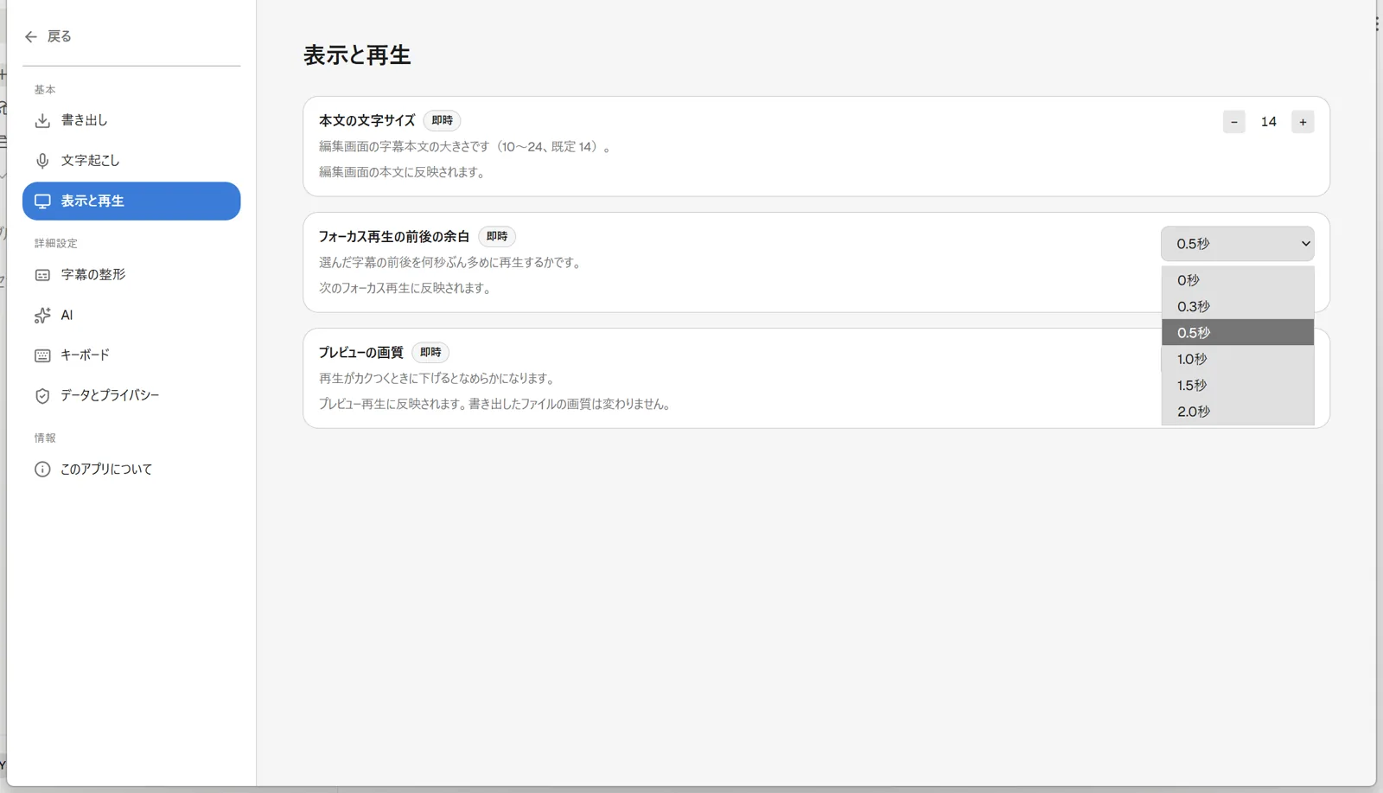Open the AI settings in the sidebar
This screenshot has height=793, width=1383.
click(x=131, y=316)
